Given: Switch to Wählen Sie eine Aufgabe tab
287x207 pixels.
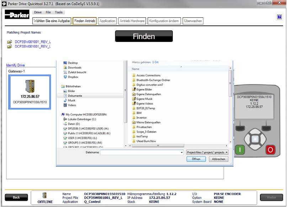Looking at the screenshot, I should click(52, 21).
